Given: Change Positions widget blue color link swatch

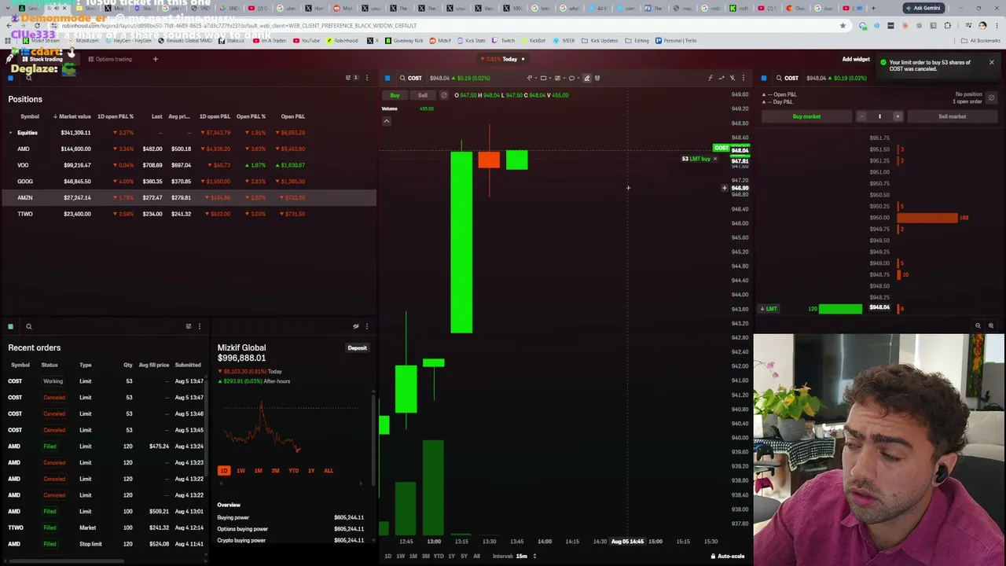Looking at the screenshot, I should point(11,78).
